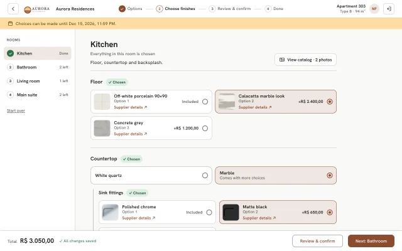
Task: Click Review & confirm button in footer
Action: [317, 241]
